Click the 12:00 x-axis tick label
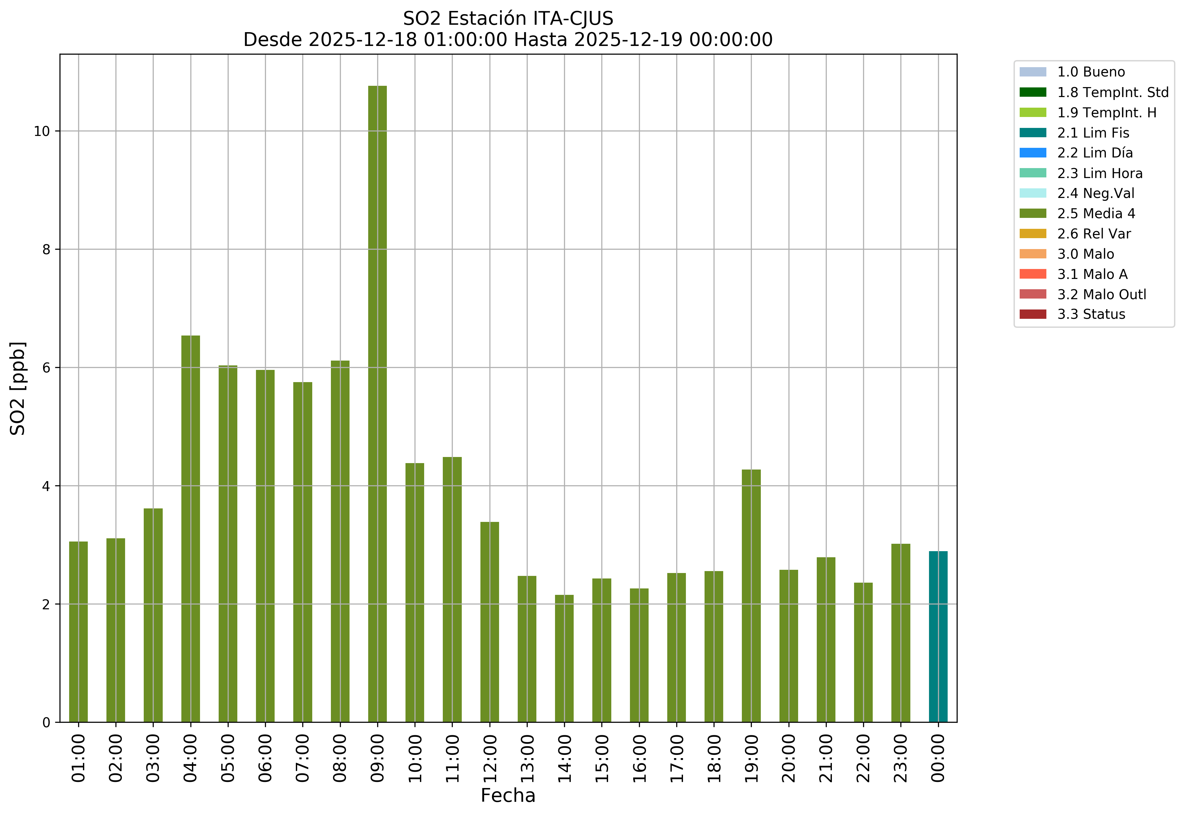The image size is (1184, 815). (489, 758)
